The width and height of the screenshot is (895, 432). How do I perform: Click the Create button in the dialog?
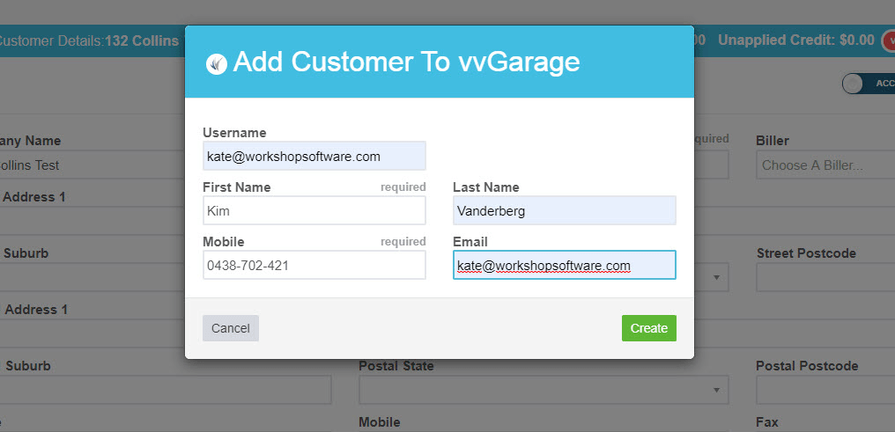pyautogui.click(x=648, y=328)
